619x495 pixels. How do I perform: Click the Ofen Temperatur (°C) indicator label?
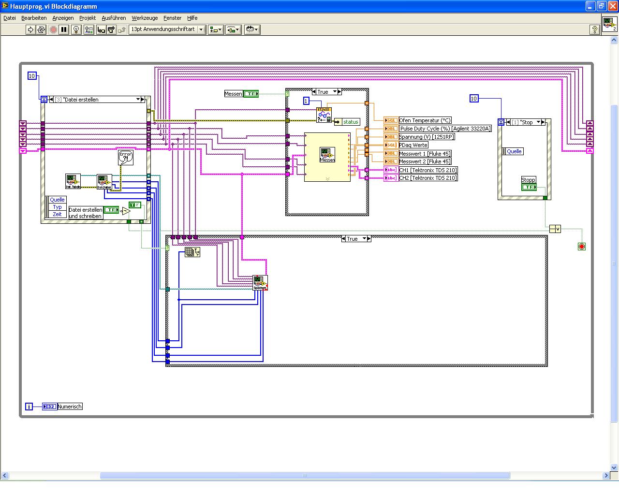pyautogui.click(x=425, y=120)
